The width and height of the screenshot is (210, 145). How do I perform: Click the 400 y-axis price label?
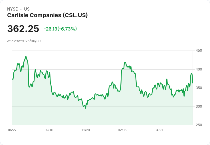tap(199, 69)
